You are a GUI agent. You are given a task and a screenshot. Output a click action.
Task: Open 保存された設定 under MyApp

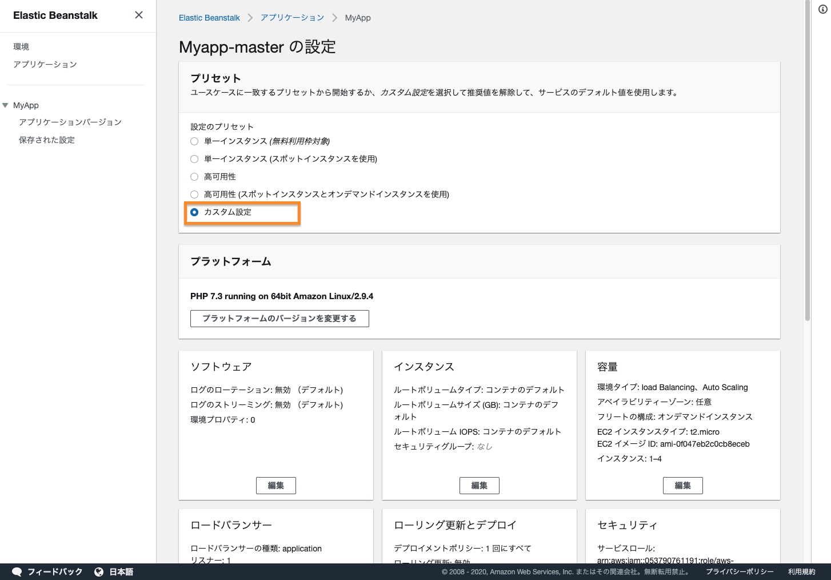[x=46, y=140]
